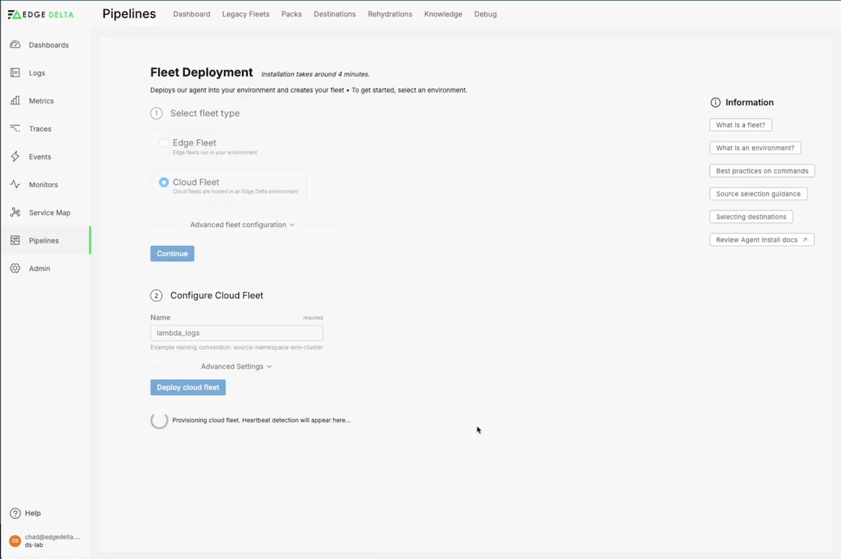Open the Legacy Fleets tab
This screenshot has width=841, height=559.
pos(245,14)
